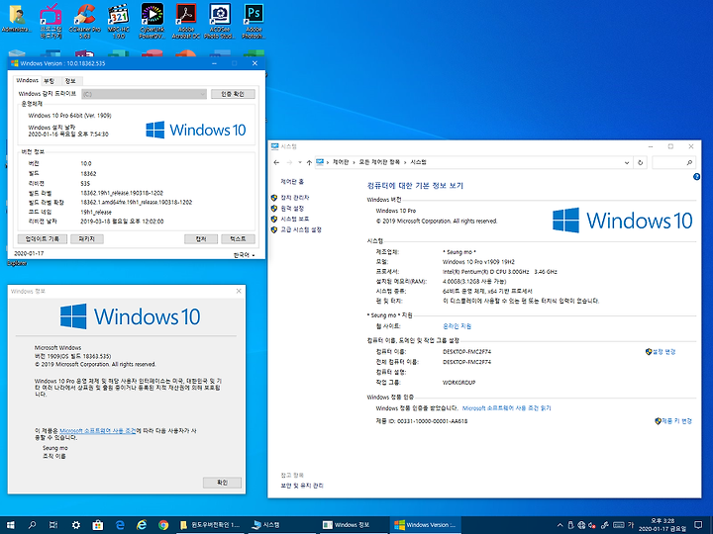The height and width of the screenshot is (534, 713).
Task: Launch Microsoft Edge from the taskbar
Action: tap(120, 525)
